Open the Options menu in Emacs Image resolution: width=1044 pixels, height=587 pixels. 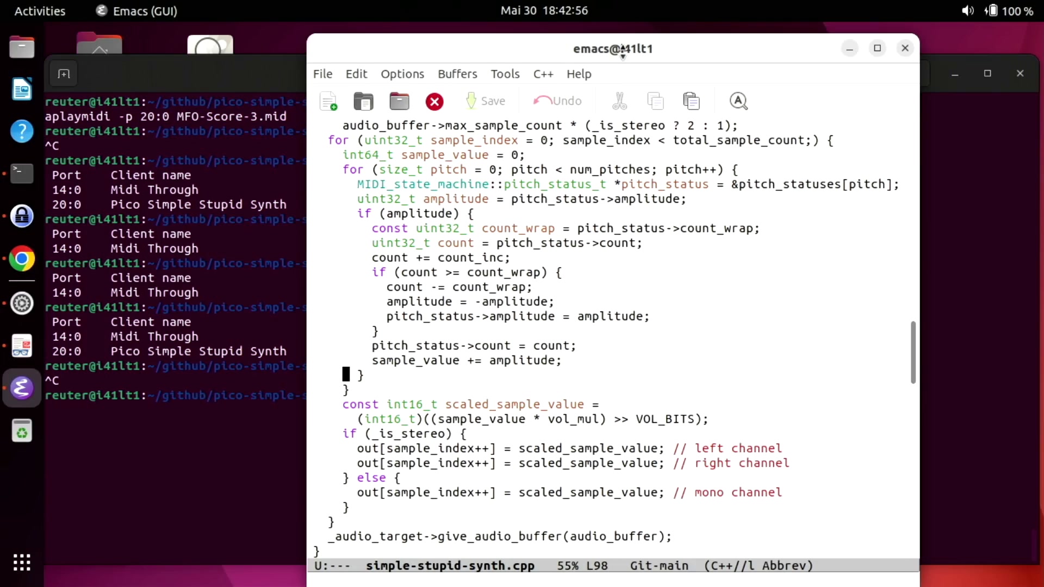pyautogui.click(x=402, y=74)
